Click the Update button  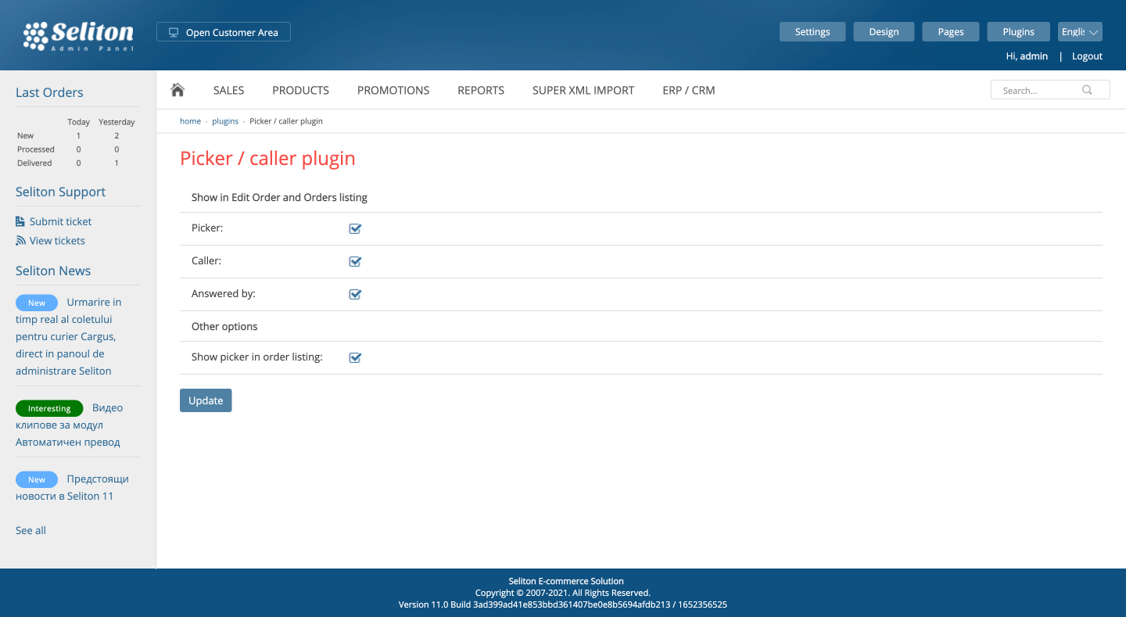(x=206, y=400)
